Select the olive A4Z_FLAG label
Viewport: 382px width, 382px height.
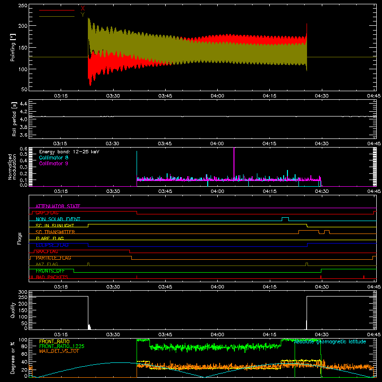(47, 264)
